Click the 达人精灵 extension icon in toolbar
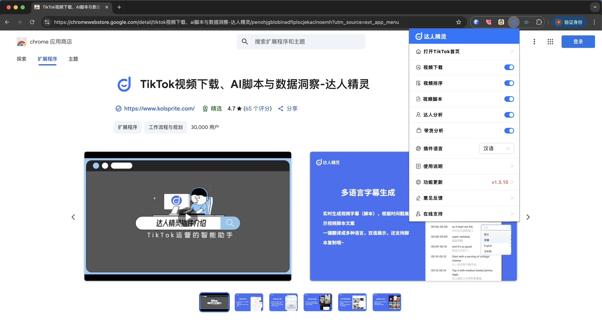 [x=514, y=22]
